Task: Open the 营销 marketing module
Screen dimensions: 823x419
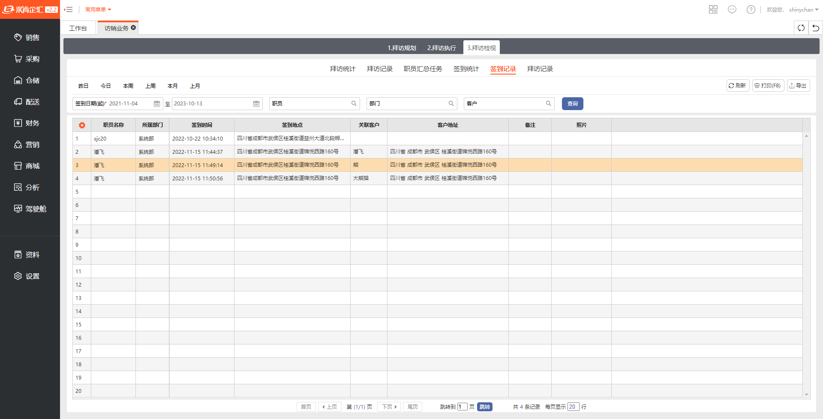Action: click(x=27, y=145)
